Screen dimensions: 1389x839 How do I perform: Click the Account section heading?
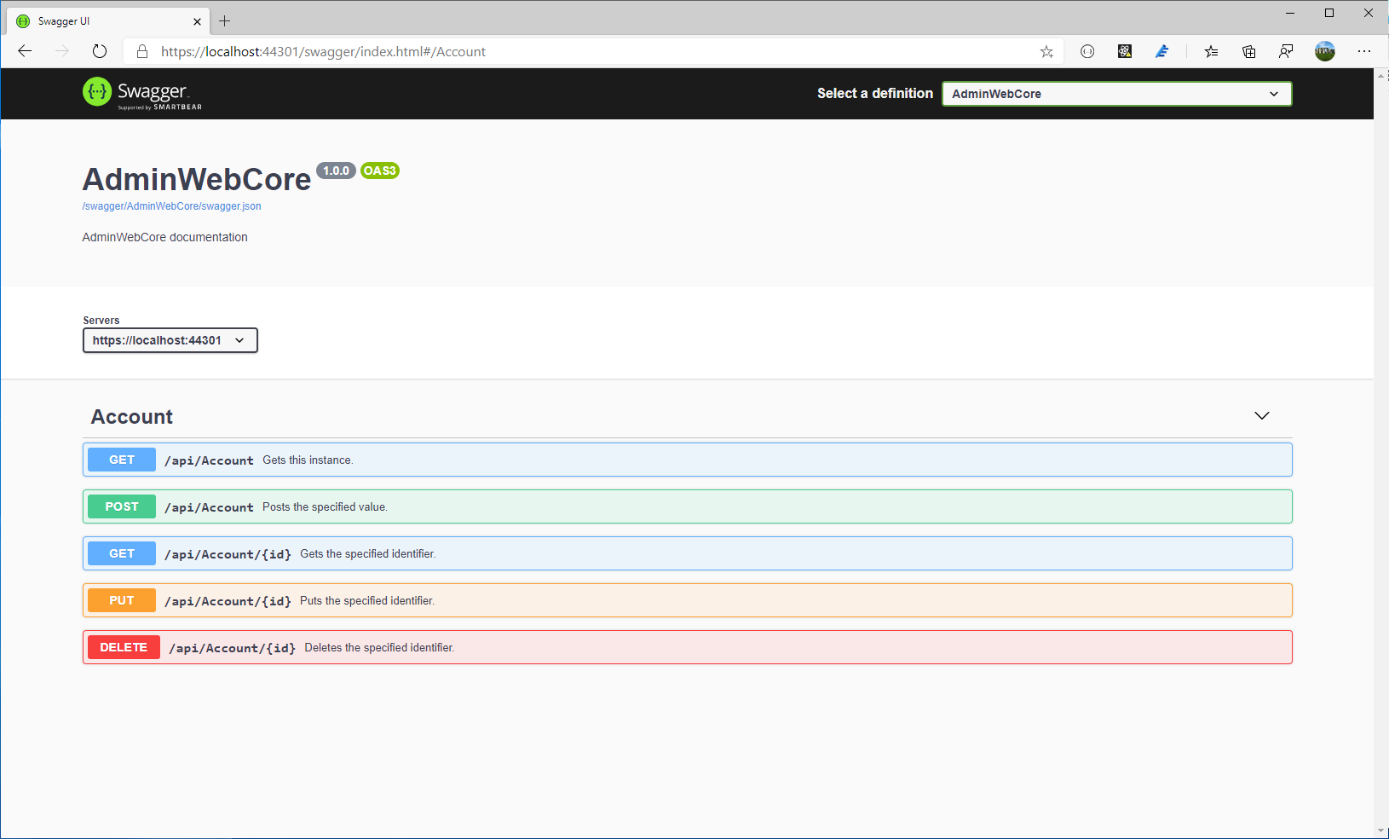(x=132, y=417)
